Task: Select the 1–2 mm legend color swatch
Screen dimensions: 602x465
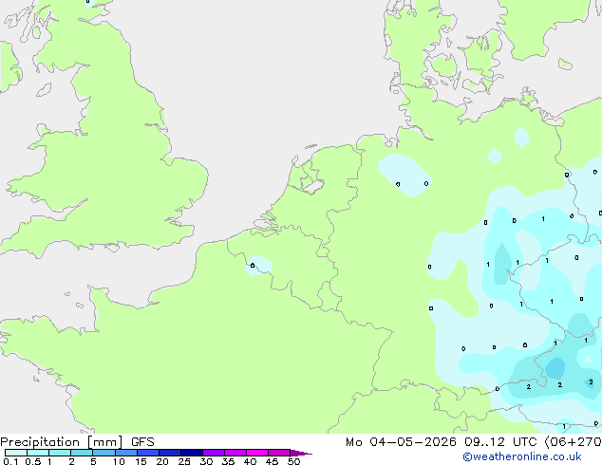Action: coord(60,453)
